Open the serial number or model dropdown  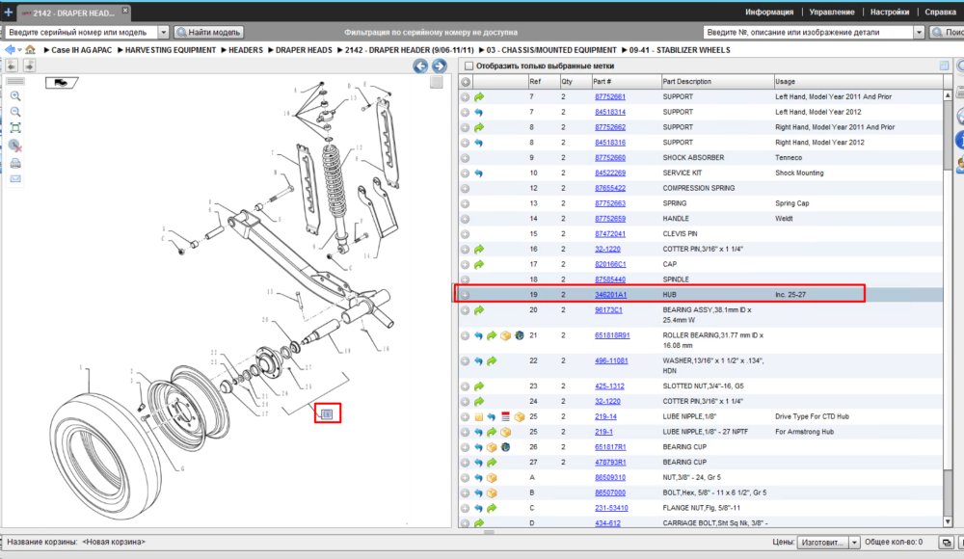[x=163, y=32]
